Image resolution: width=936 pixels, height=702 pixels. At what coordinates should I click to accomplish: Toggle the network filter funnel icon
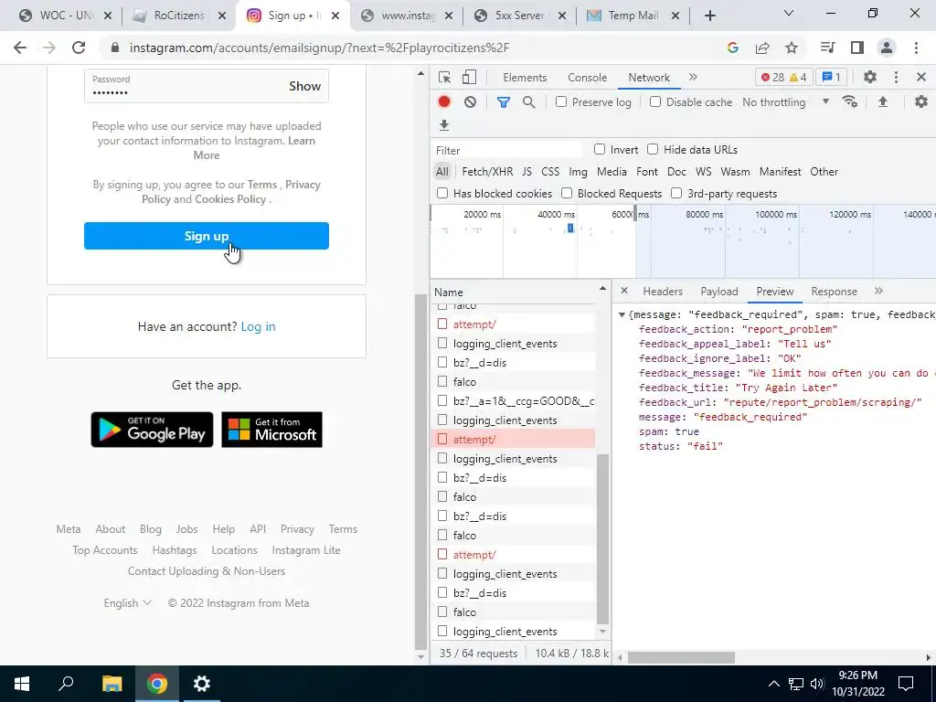(x=504, y=102)
